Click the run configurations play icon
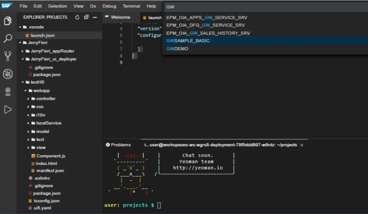Image resolution: width=368 pixels, height=214 pixels. (x=8, y=110)
